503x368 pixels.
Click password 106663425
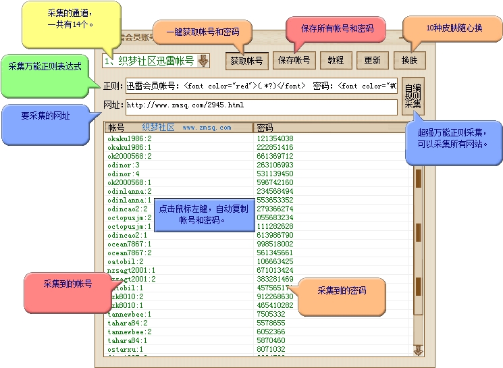click(x=275, y=261)
